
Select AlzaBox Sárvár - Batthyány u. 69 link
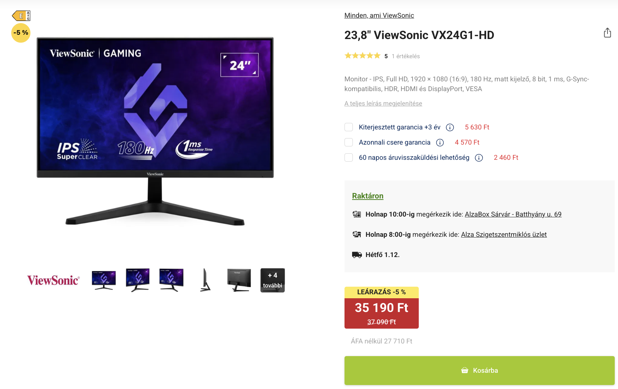click(513, 214)
